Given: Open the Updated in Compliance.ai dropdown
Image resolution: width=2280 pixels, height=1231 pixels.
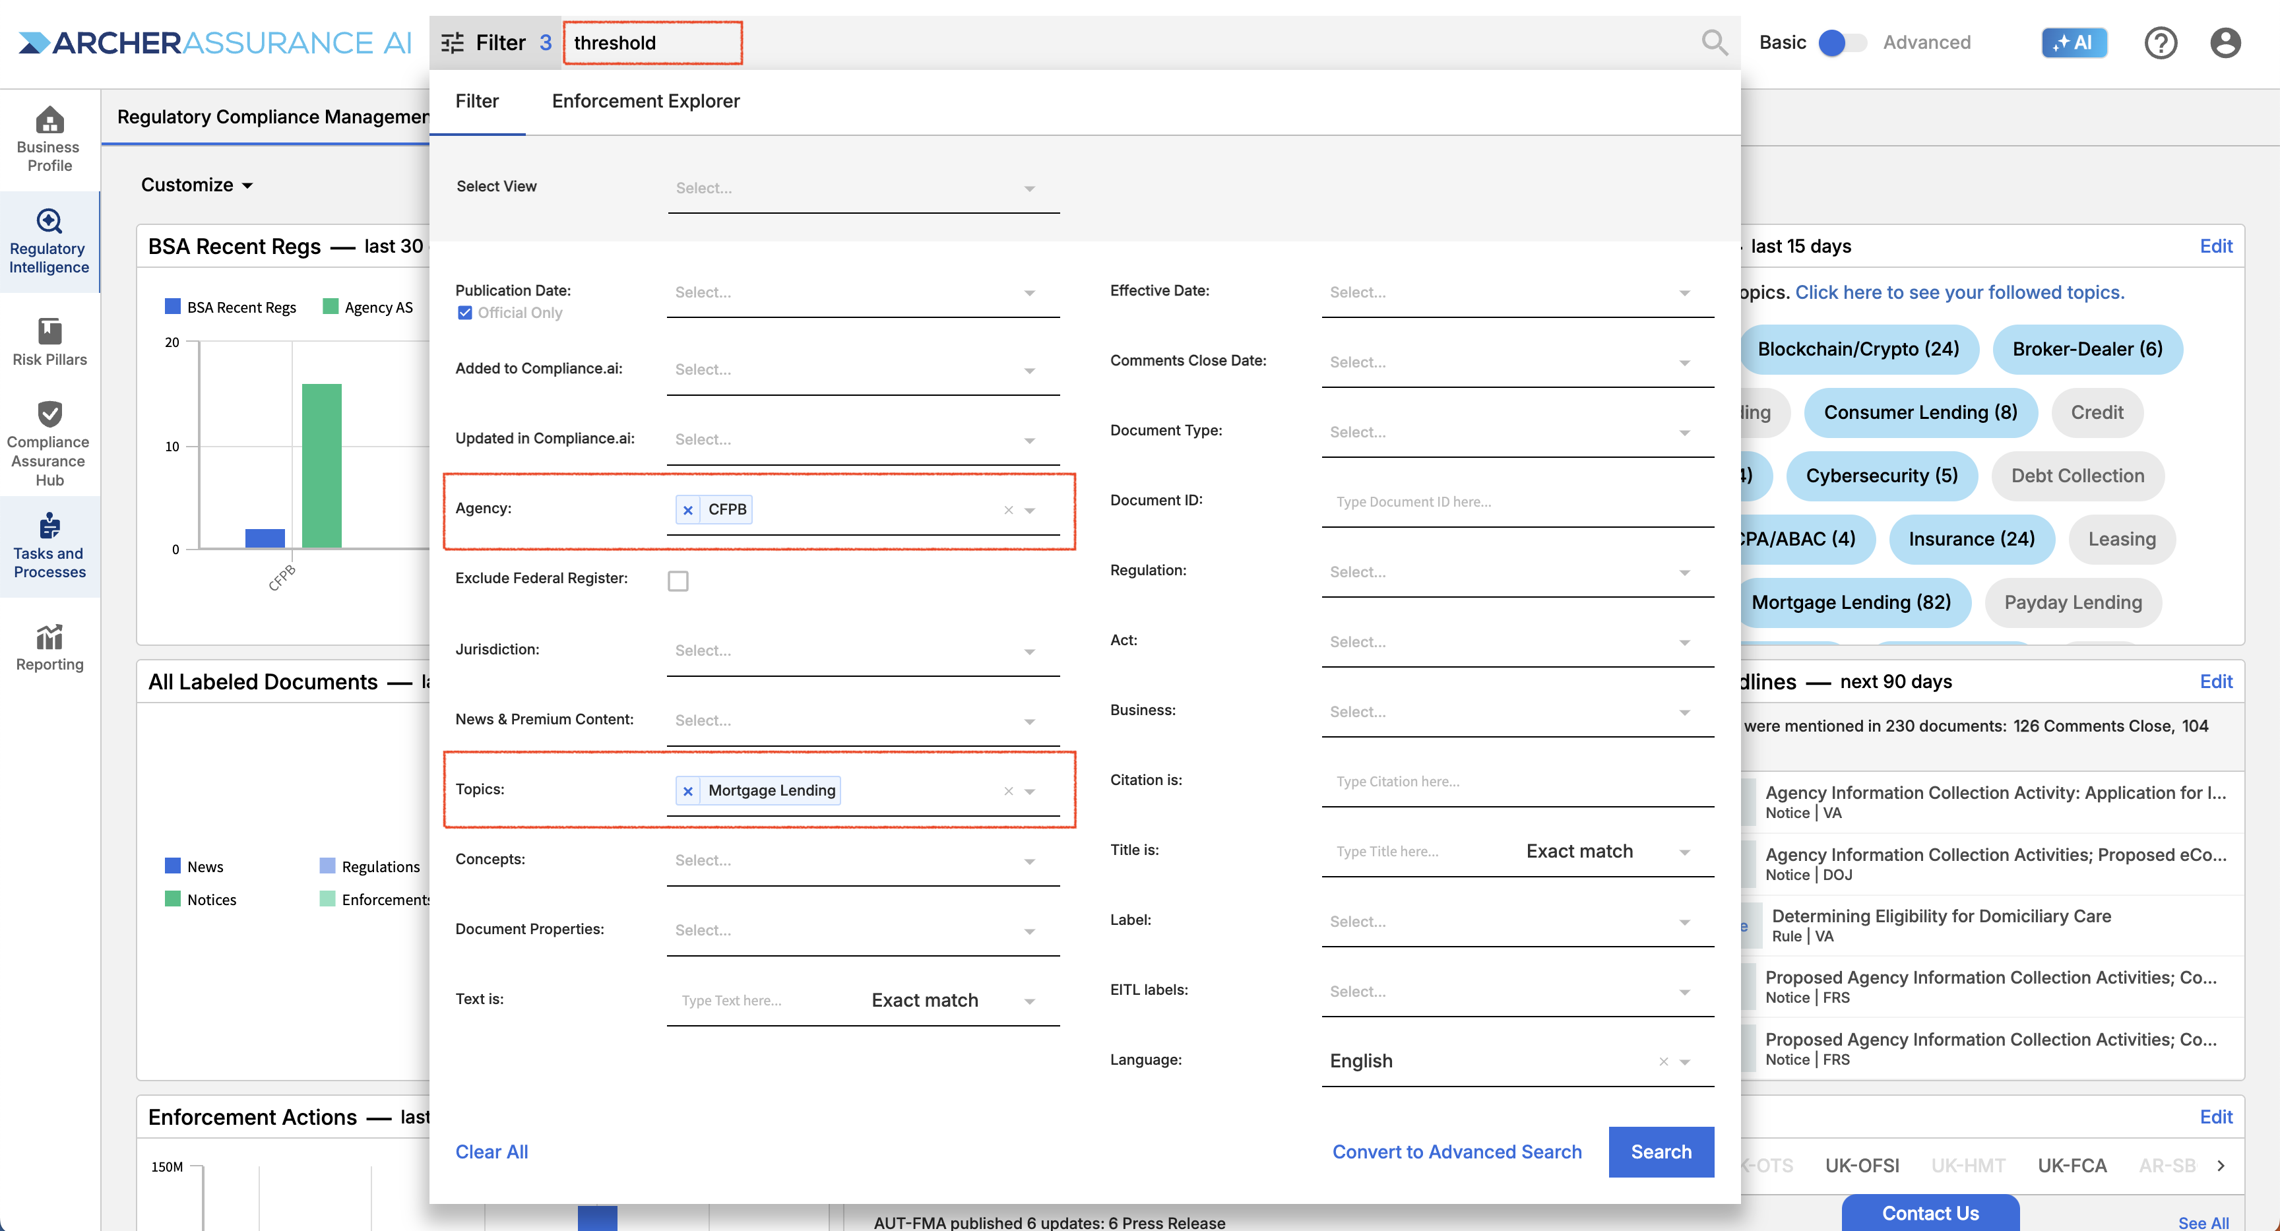Looking at the screenshot, I should [x=863, y=440].
